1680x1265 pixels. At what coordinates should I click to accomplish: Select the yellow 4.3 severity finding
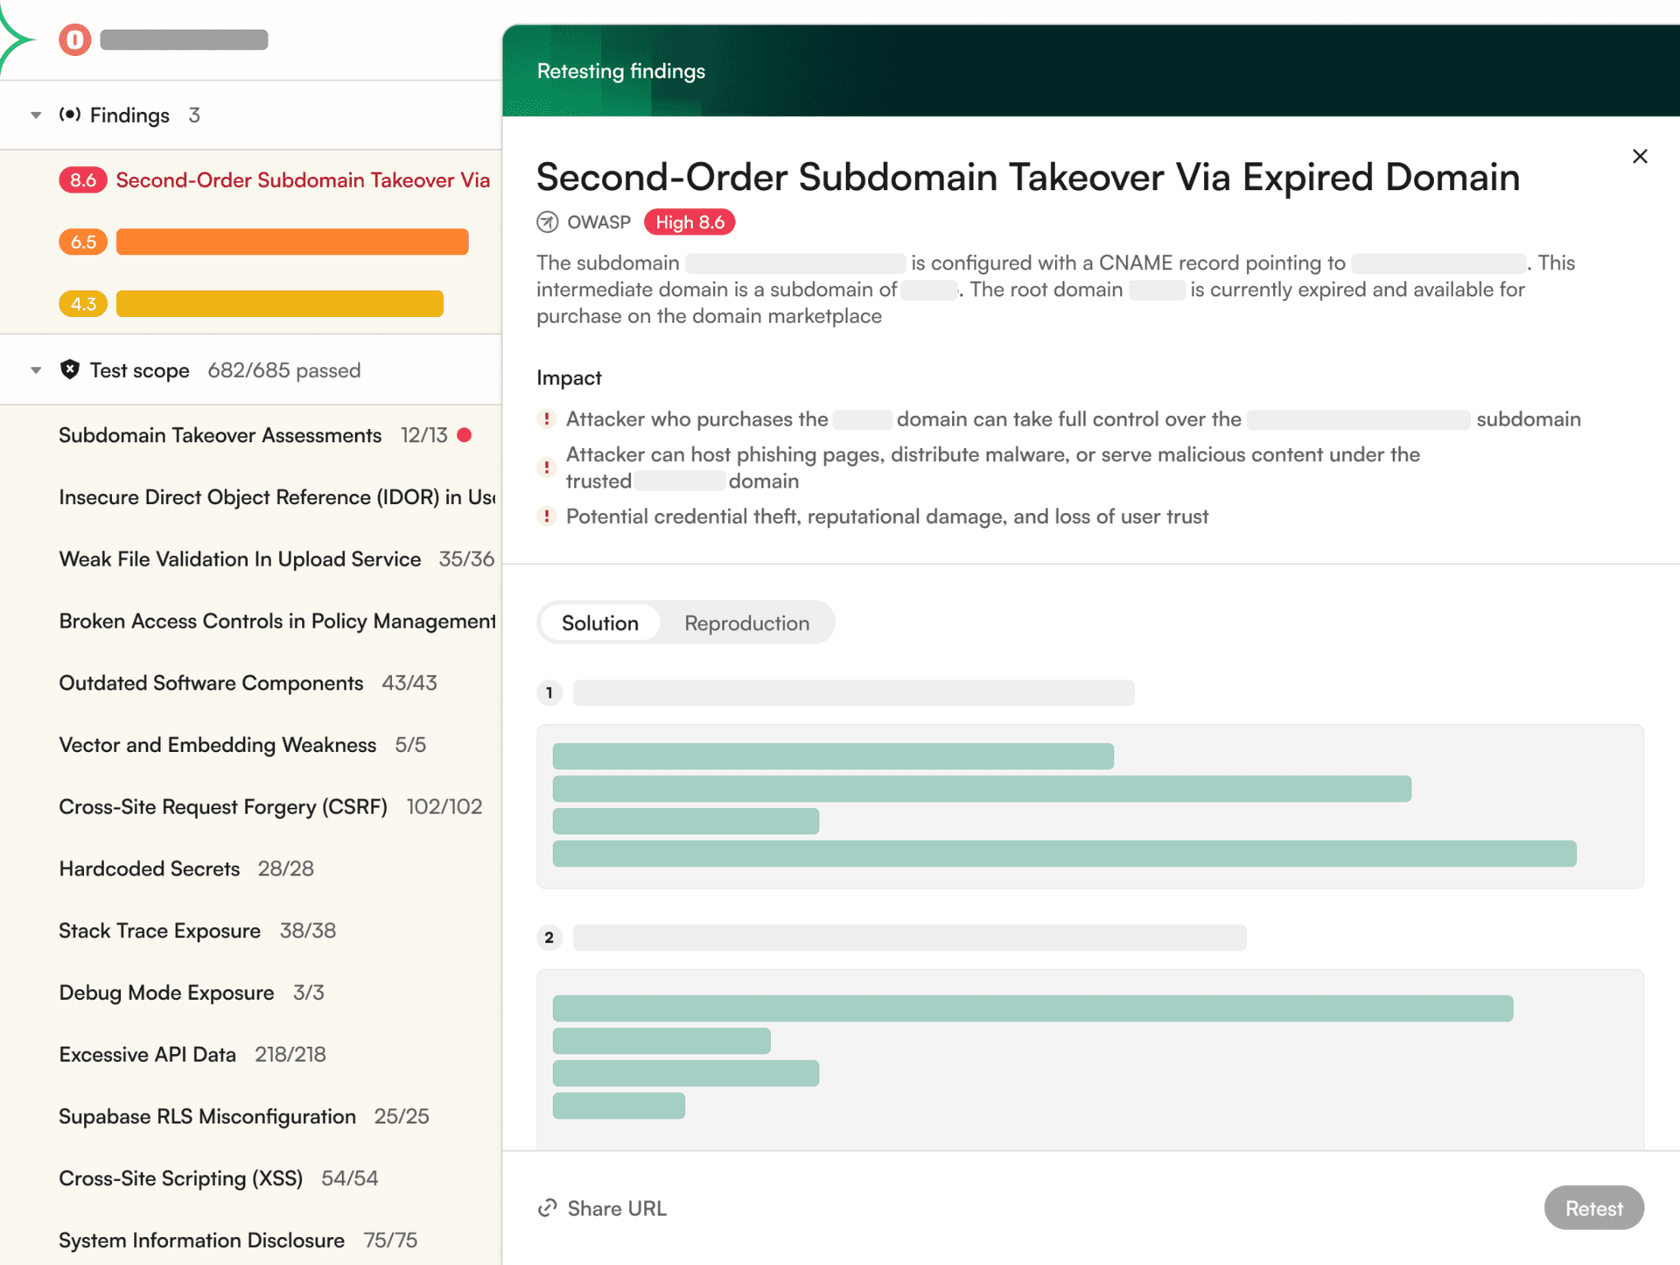pos(279,304)
